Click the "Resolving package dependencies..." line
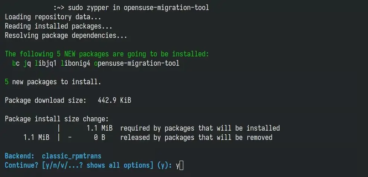The height and width of the screenshot is (177, 368). pos(66,36)
